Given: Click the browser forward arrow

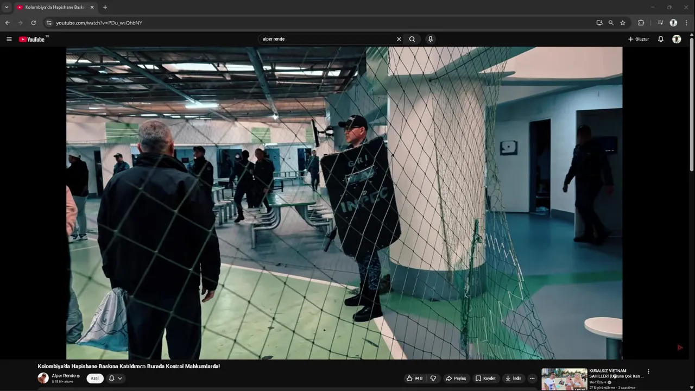Looking at the screenshot, I should click(20, 23).
